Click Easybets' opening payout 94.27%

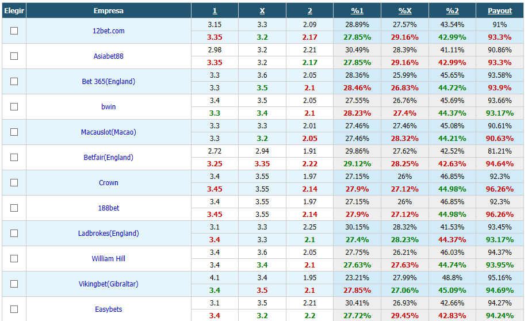pos(500,303)
